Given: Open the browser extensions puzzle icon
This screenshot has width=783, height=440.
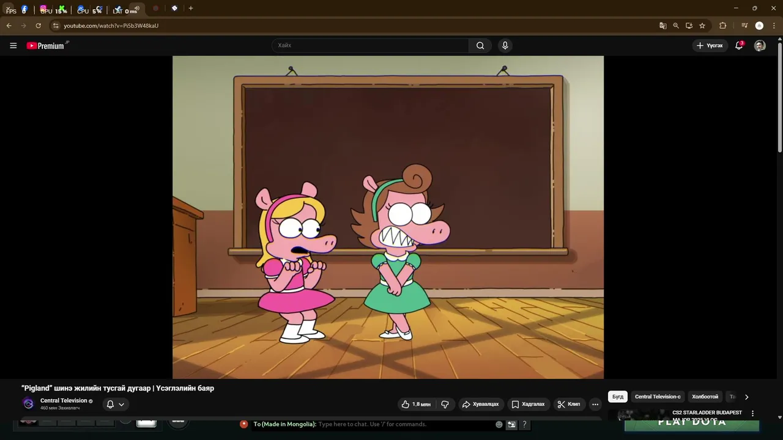Looking at the screenshot, I should pyautogui.click(x=722, y=26).
